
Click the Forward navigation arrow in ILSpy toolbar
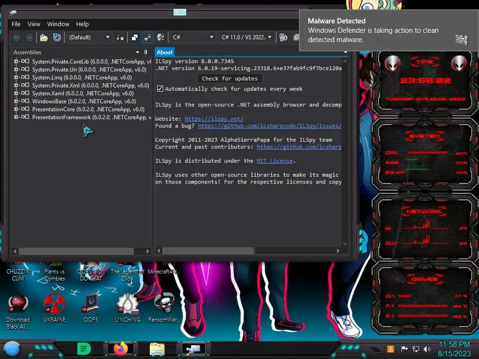click(29, 37)
